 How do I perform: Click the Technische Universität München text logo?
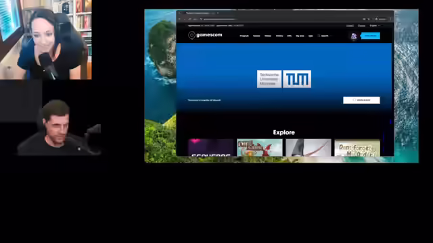pyautogui.click(x=269, y=79)
